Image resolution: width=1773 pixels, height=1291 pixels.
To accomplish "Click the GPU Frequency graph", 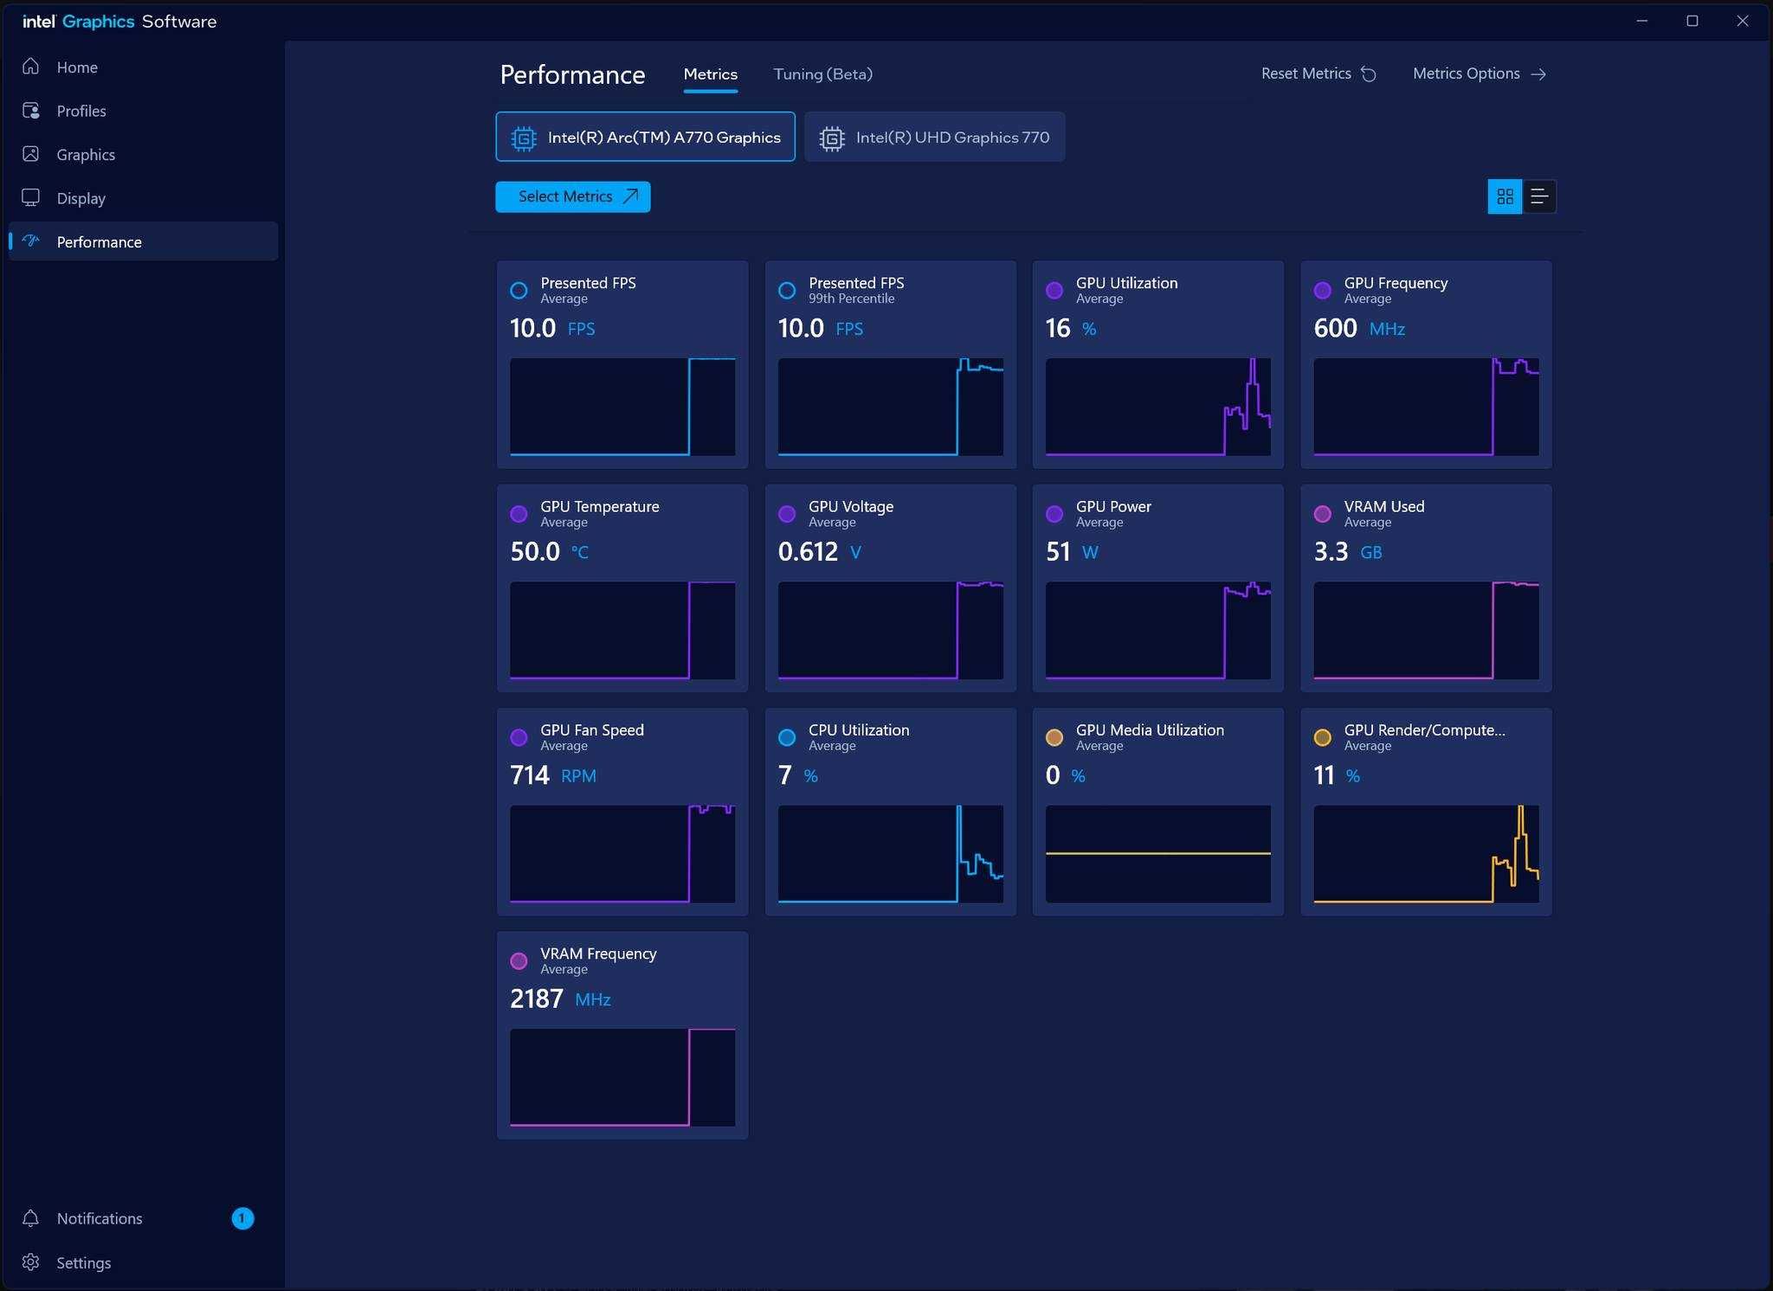I will pos(1426,407).
